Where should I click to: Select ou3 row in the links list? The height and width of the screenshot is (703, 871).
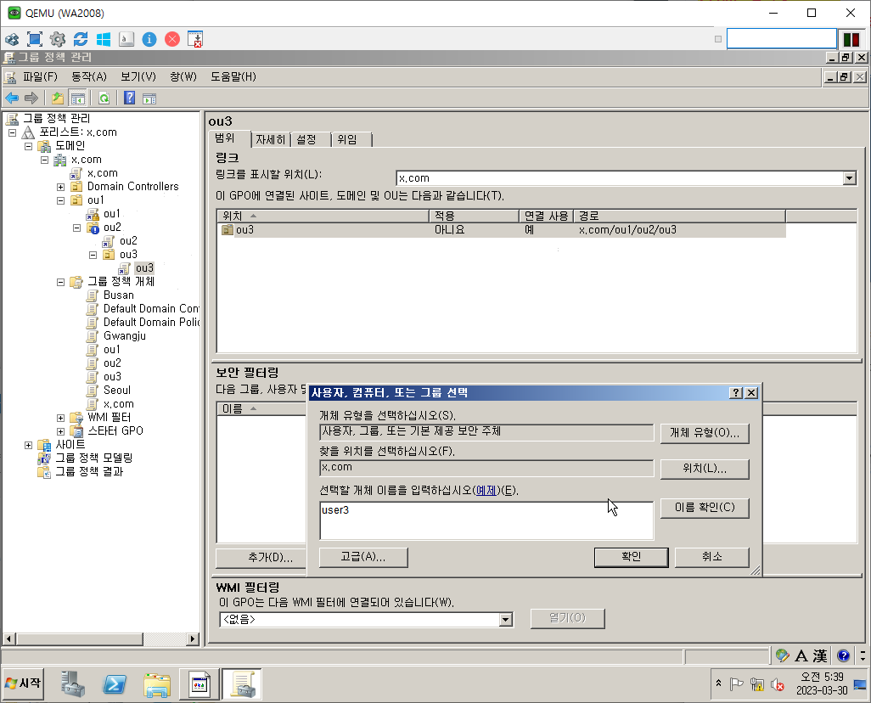(x=502, y=230)
